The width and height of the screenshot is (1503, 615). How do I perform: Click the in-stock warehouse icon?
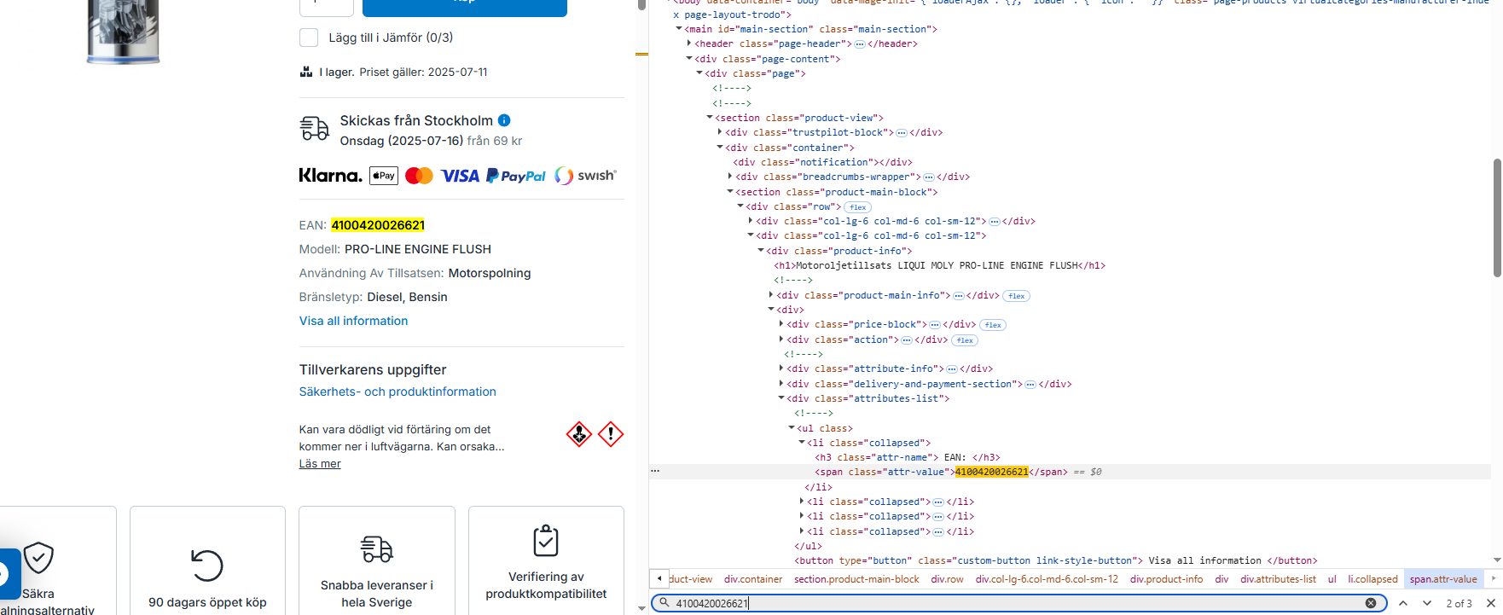306,72
